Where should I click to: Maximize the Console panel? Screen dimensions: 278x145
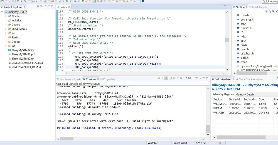(207, 78)
